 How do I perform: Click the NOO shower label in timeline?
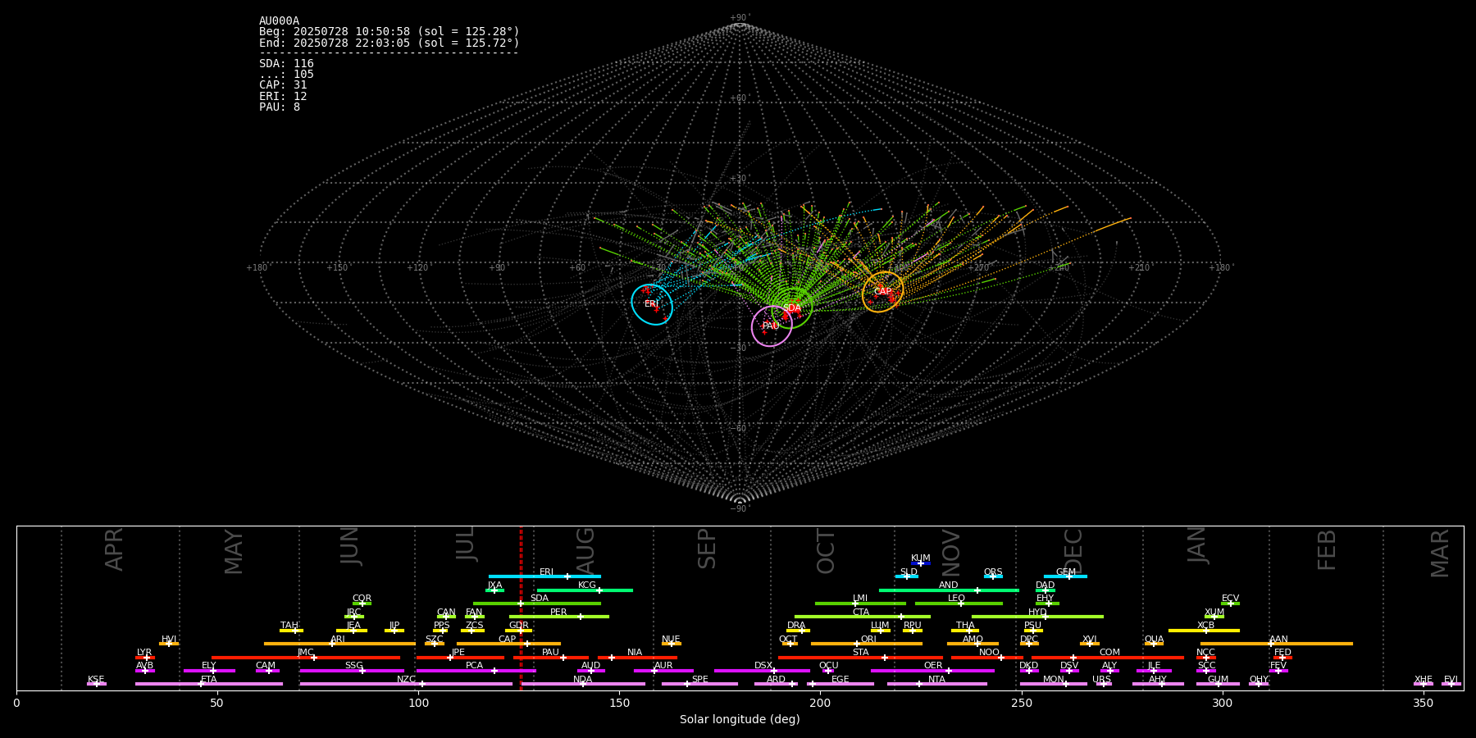tap(989, 653)
